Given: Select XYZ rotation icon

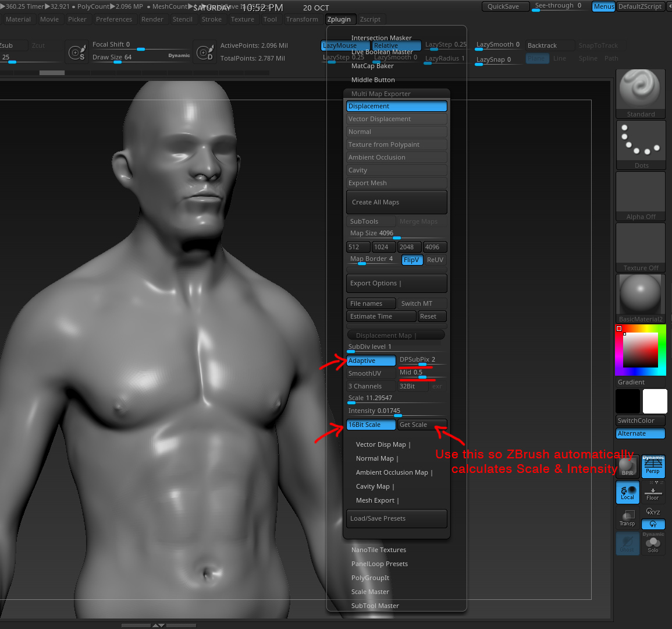Looking at the screenshot, I should (x=653, y=511).
